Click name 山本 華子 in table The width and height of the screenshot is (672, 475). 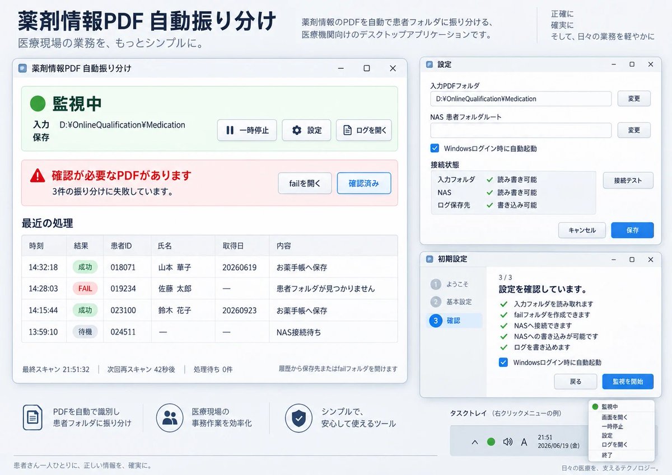(175, 267)
